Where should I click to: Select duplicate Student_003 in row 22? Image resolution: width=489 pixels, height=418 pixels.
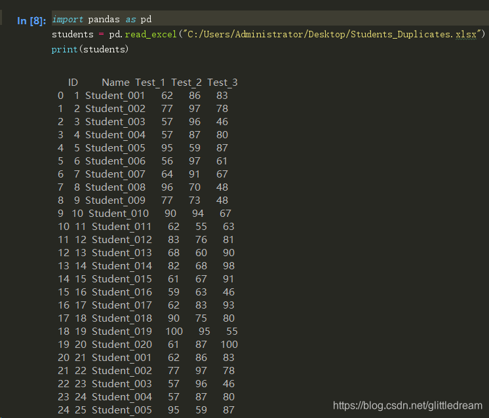(122, 383)
